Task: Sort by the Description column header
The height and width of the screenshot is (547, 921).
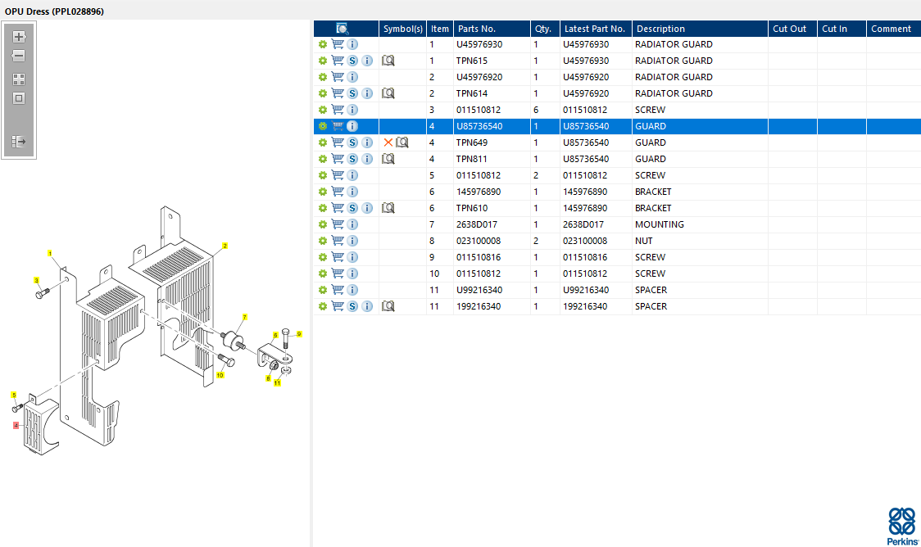Action: point(700,29)
